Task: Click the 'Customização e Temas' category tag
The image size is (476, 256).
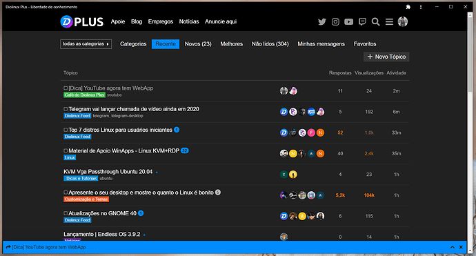Action: tap(86, 199)
